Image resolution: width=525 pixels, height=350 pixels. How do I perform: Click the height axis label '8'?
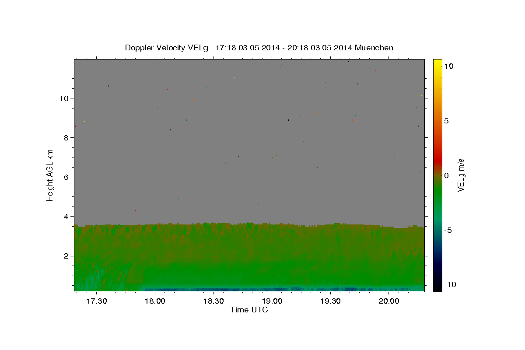66,137
